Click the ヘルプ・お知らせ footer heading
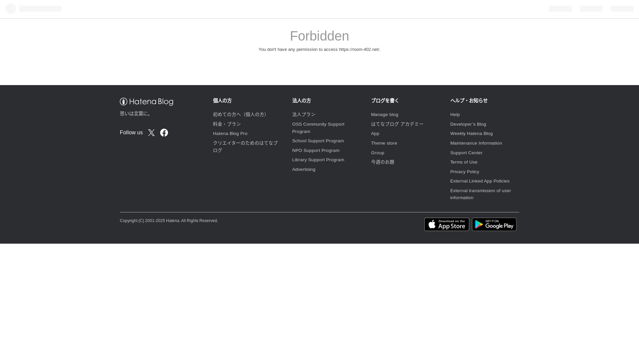The width and height of the screenshot is (639, 359). coord(469,101)
